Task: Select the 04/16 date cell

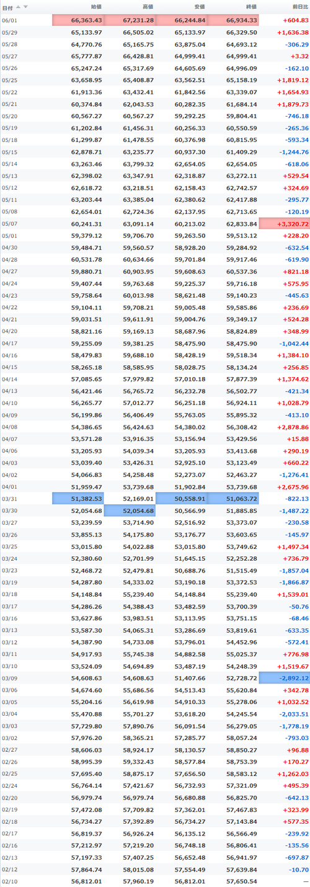Action: tap(8, 356)
